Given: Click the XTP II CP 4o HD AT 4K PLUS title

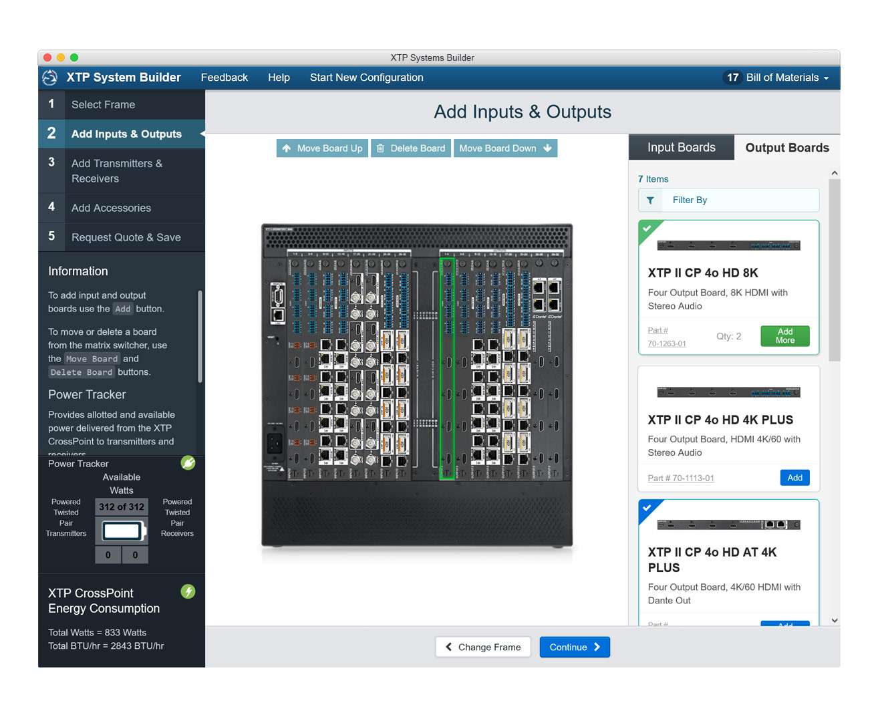Looking at the screenshot, I should pyautogui.click(x=712, y=560).
